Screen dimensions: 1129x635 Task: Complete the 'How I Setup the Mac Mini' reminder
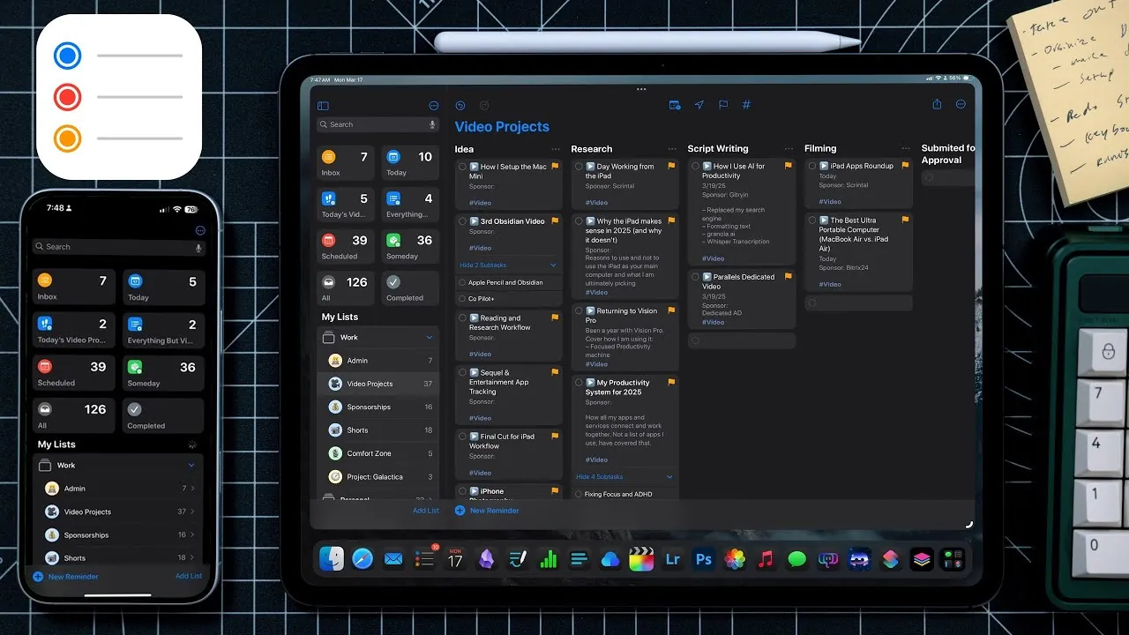[462, 167]
